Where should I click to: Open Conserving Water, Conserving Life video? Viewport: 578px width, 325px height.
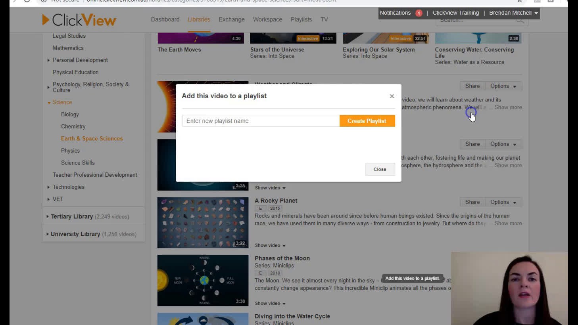tap(474, 53)
